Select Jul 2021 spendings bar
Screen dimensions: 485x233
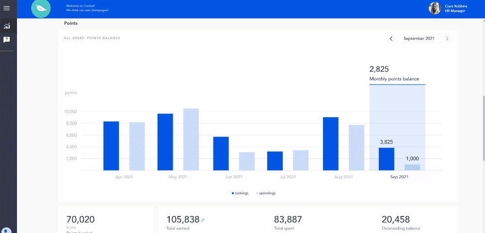click(x=301, y=160)
